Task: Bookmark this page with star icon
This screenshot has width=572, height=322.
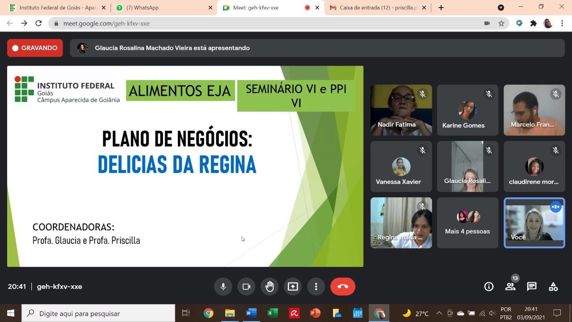Action: [501, 23]
